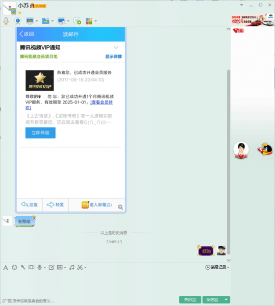Screen dimensions: 275x306
Task: Open the remote desktop icon
Action: 62,21
